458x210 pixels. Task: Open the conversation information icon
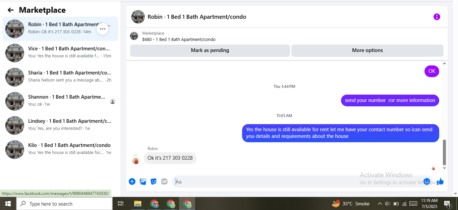437,17
